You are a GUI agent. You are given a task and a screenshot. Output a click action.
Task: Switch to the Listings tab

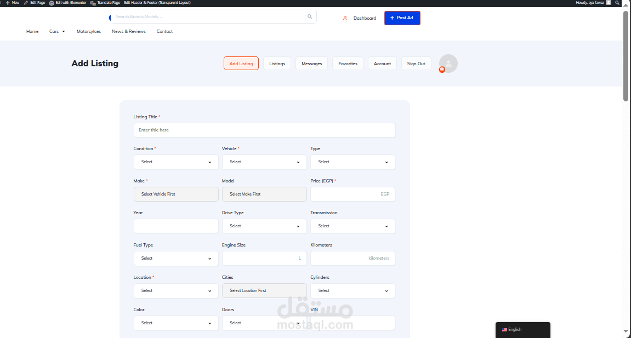[277, 64]
